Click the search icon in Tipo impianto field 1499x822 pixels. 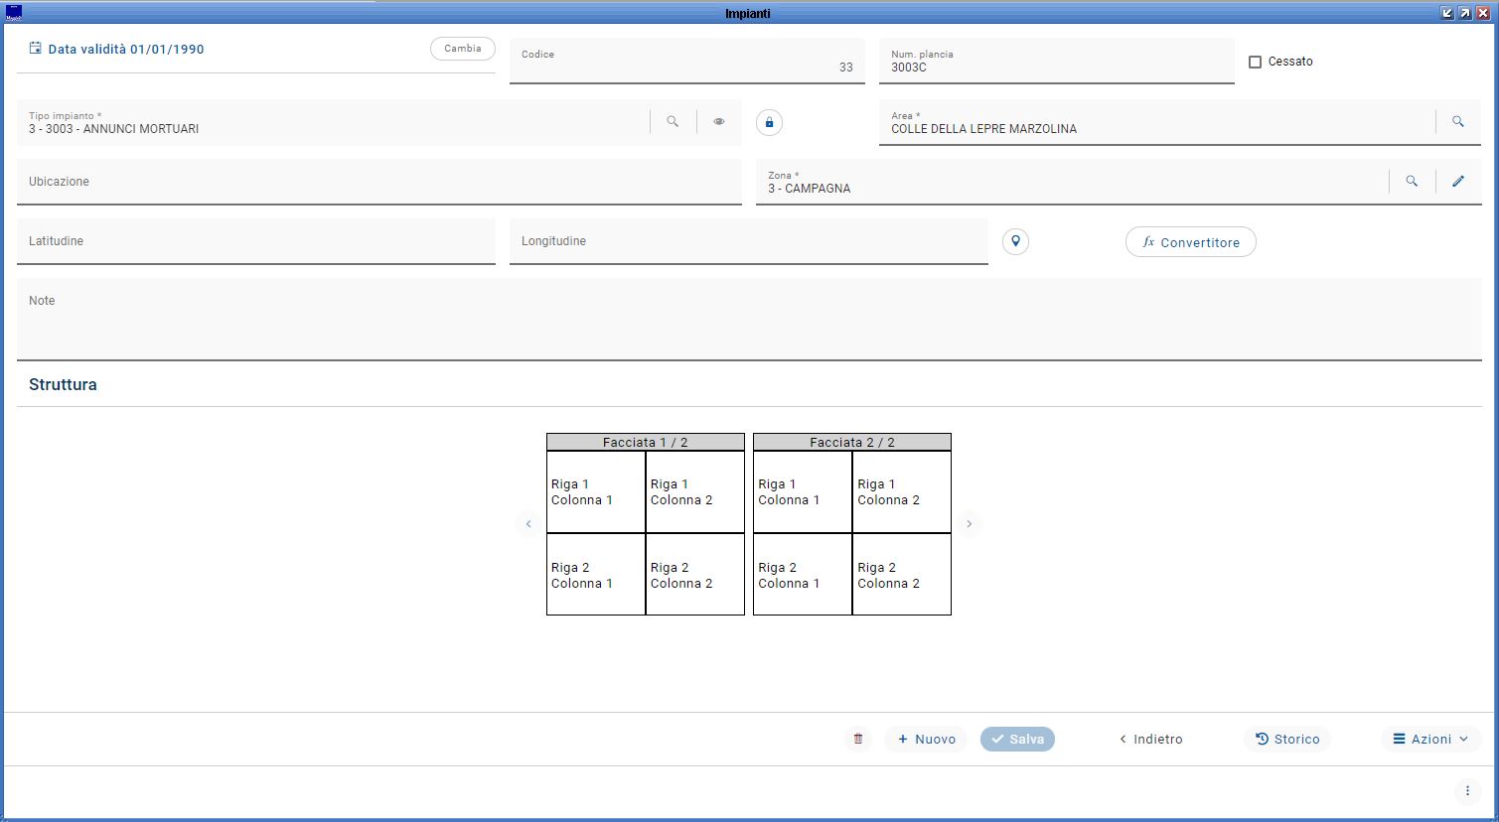[x=673, y=122]
